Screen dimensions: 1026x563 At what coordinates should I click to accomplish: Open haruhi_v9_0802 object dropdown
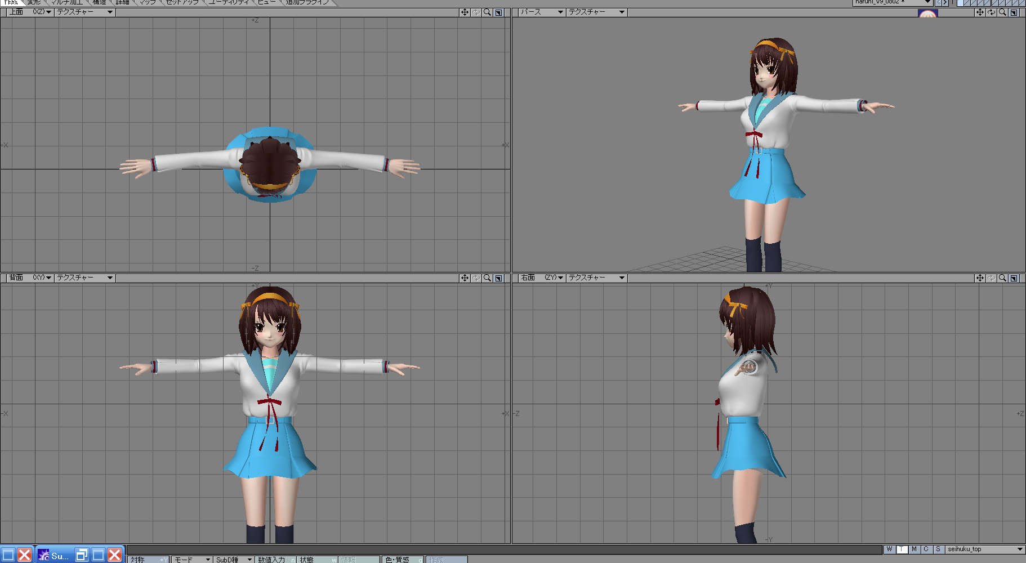tap(892, 3)
